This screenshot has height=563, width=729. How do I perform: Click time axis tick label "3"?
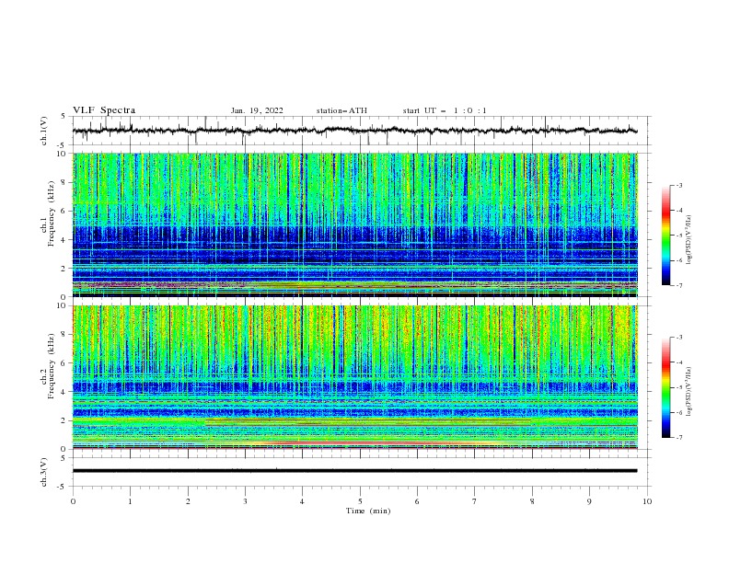click(245, 501)
